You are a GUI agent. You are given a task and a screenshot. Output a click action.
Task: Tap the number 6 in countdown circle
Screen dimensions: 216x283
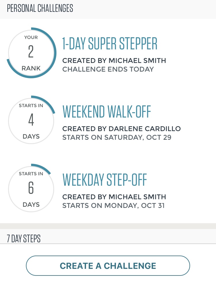coord(31,188)
